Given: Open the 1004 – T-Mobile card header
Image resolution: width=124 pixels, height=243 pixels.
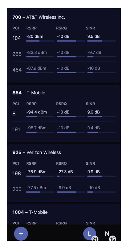Looking at the screenshot, I should tap(30, 212).
